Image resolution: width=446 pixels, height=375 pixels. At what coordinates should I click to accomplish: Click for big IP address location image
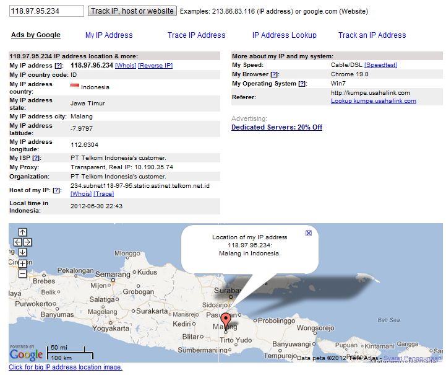[x=66, y=367]
